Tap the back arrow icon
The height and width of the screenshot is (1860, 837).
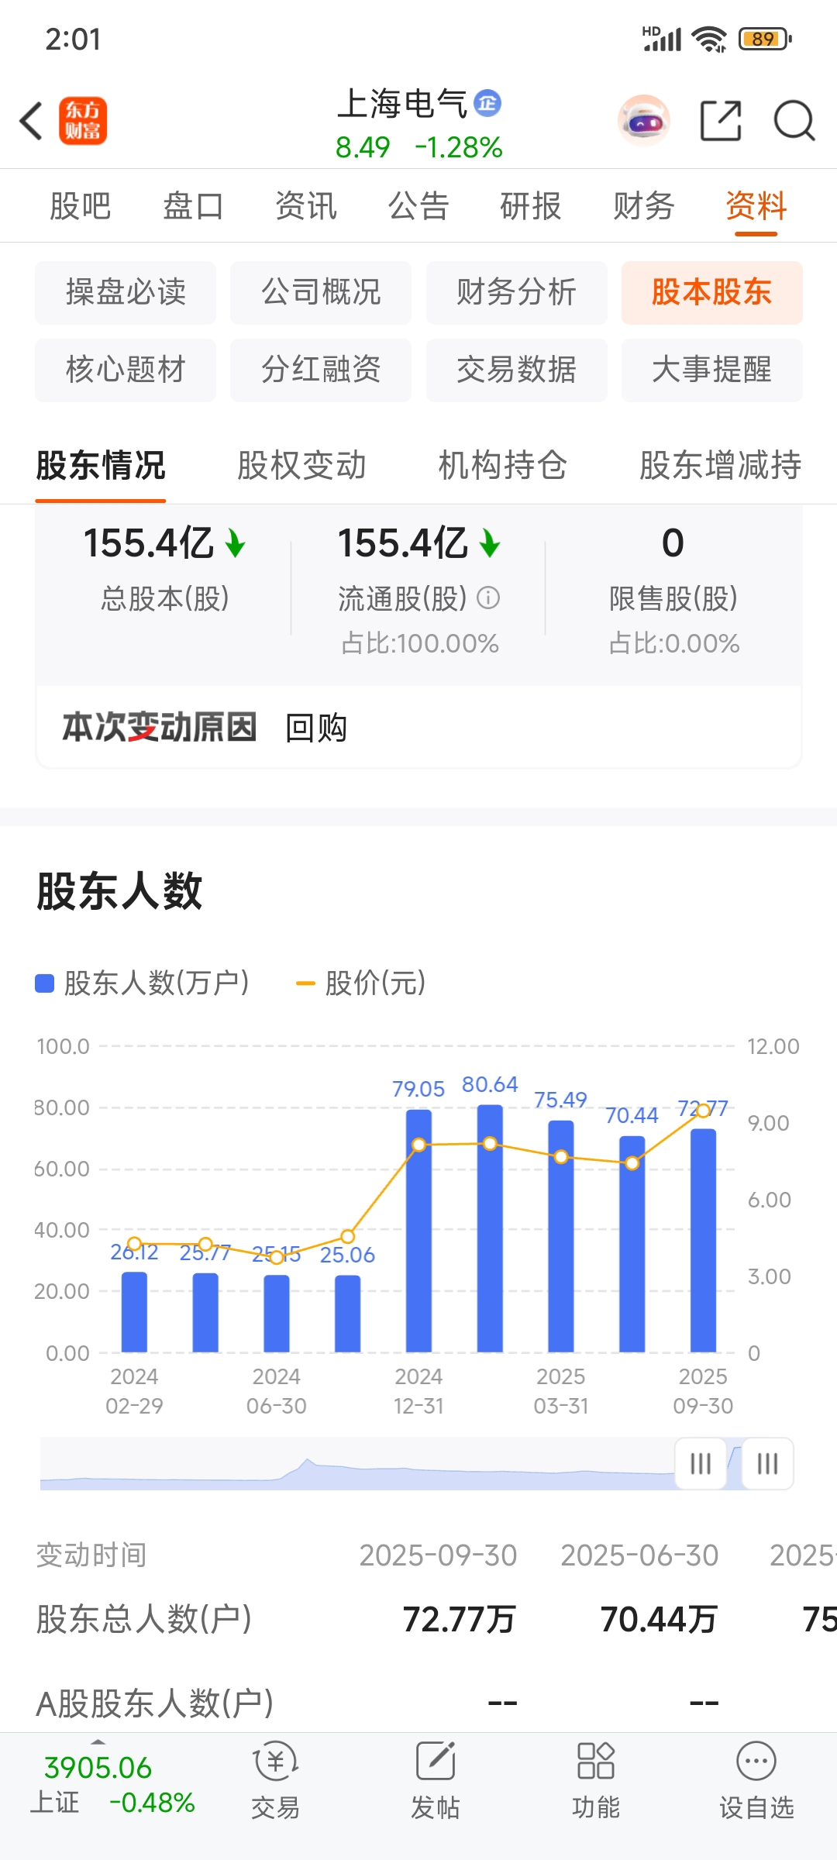click(31, 121)
